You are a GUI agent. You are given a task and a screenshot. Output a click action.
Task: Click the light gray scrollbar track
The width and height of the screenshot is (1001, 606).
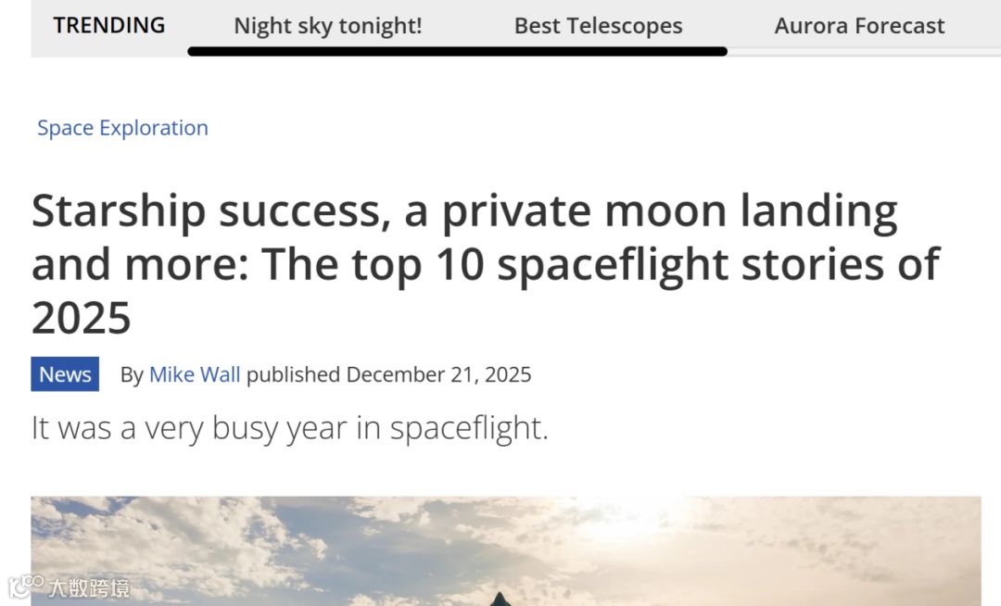click(x=862, y=52)
